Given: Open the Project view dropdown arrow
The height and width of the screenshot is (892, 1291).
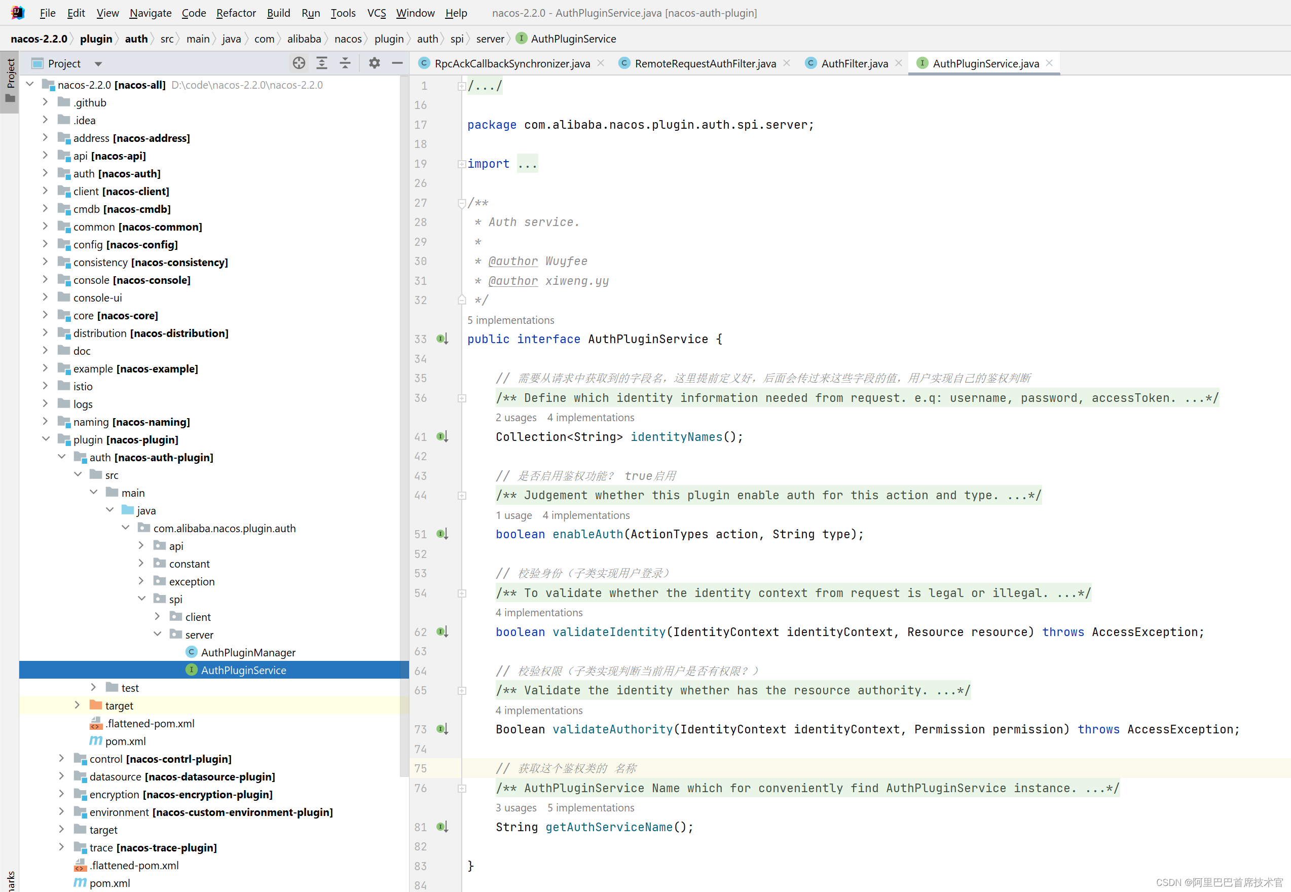Looking at the screenshot, I should click(98, 64).
